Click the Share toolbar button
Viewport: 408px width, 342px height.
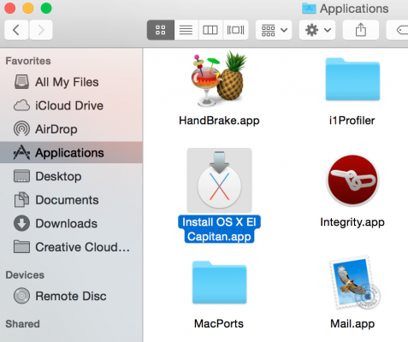point(361,30)
